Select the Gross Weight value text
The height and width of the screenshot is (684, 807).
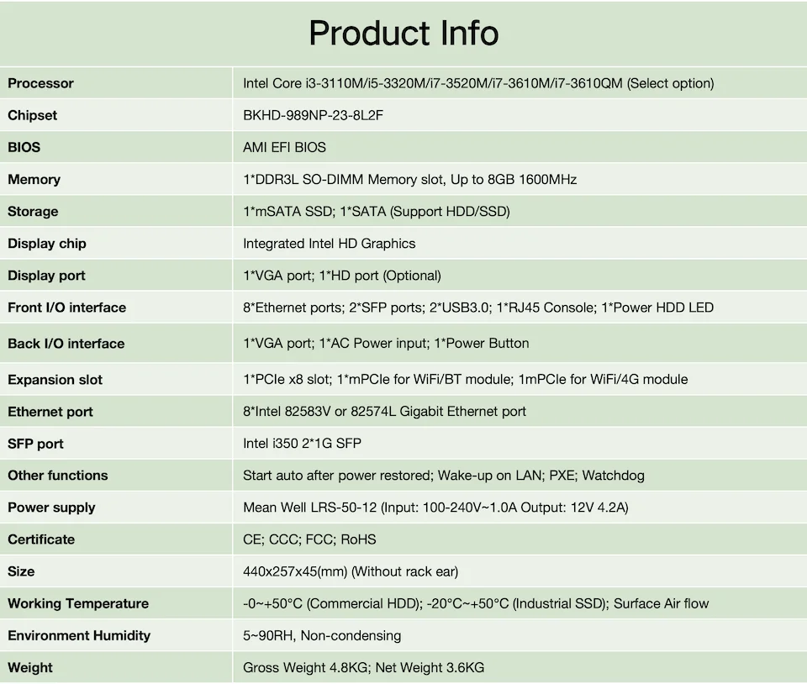coord(363,668)
